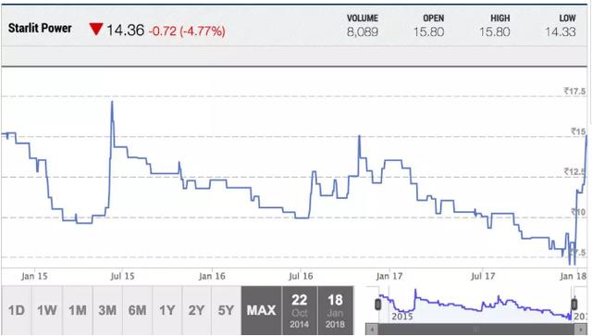Select the MAX time range

click(x=261, y=310)
